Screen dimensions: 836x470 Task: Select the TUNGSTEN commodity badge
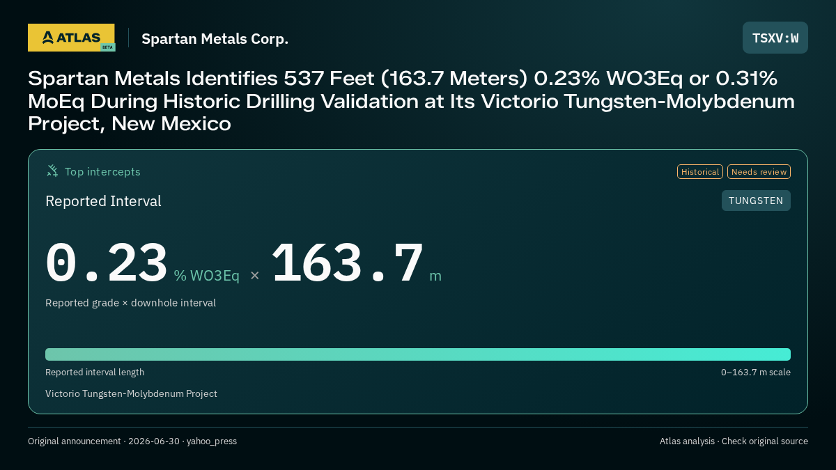(x=756, y=201)
